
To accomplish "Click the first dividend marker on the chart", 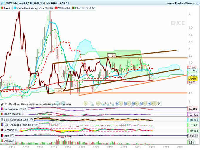I will [86, 104].
